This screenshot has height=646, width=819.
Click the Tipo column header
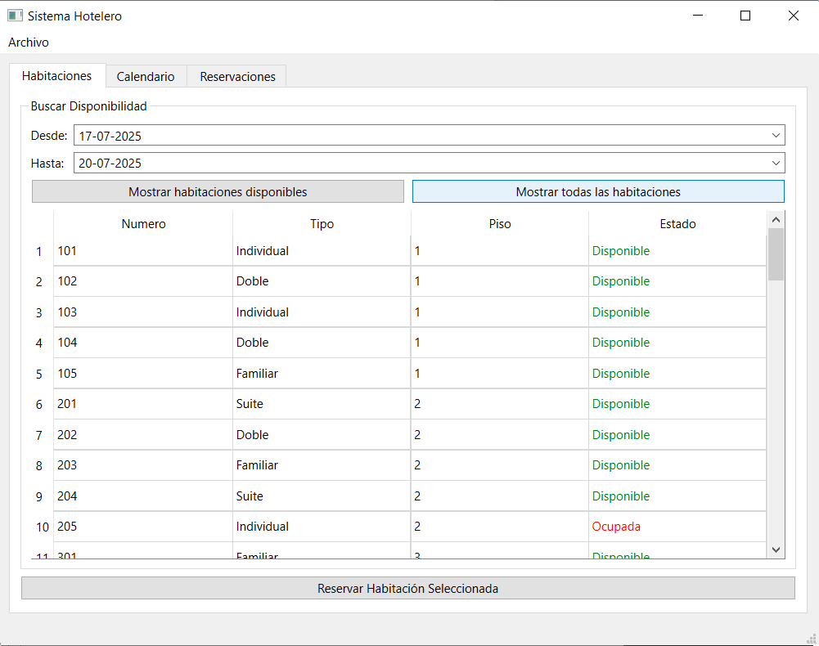(322, 223)
